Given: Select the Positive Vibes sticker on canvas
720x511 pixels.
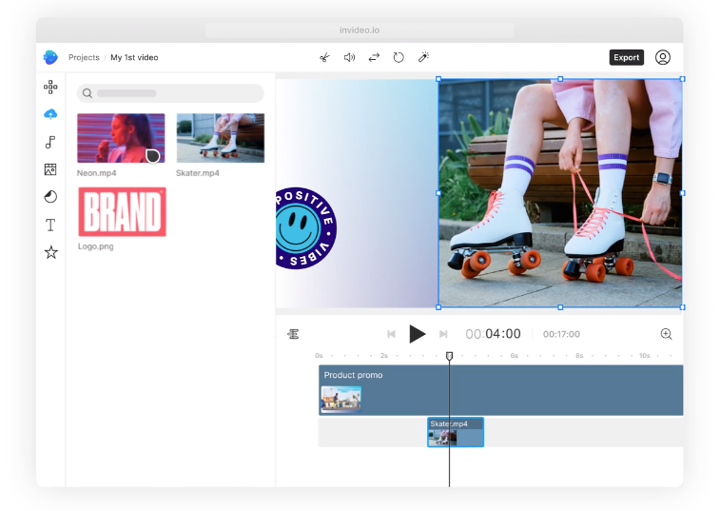Looking at the screenshot, I should 306,228.
